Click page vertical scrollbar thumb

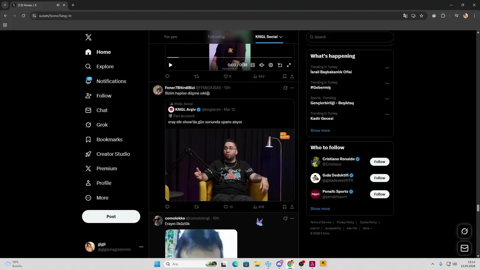coord(478,208)
